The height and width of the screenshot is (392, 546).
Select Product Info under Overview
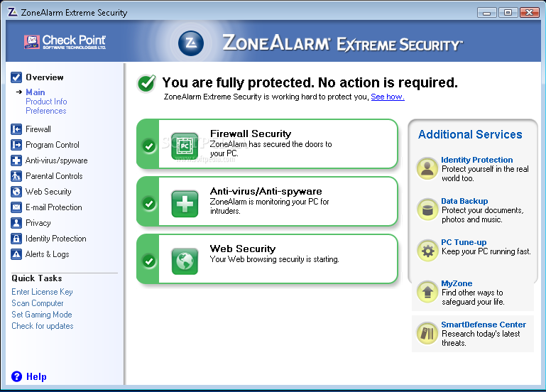46,102
